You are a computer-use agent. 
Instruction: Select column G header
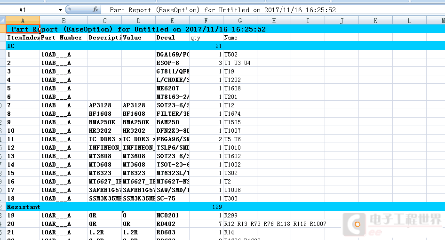tap(240, 21)
